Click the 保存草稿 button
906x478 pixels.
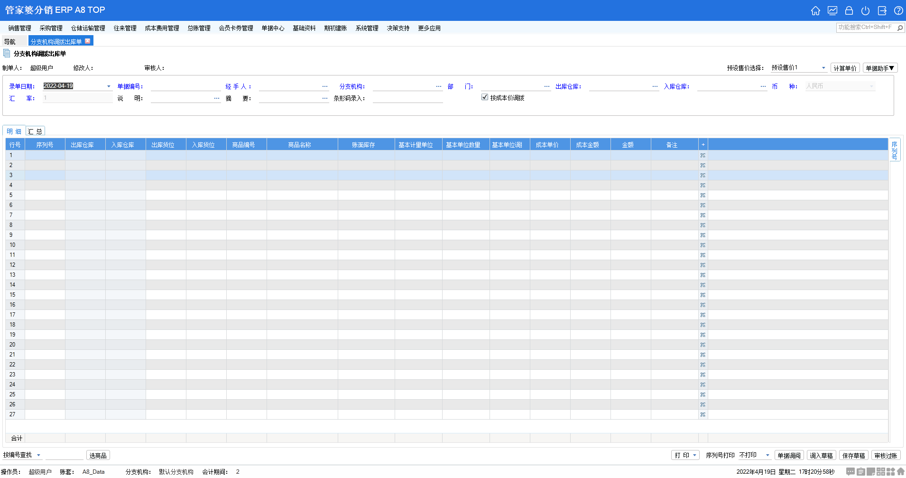click(853, 455)
